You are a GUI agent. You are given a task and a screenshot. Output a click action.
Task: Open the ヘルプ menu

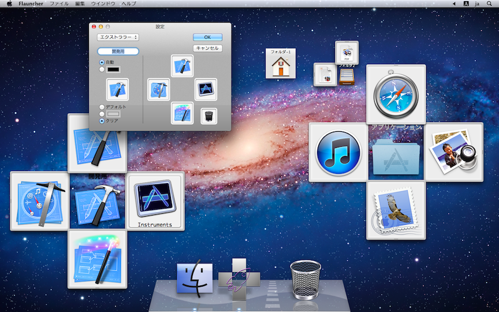click(x=129, y=4)
